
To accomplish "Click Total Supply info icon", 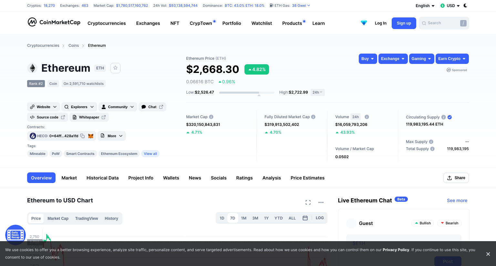I will point(432,149).
